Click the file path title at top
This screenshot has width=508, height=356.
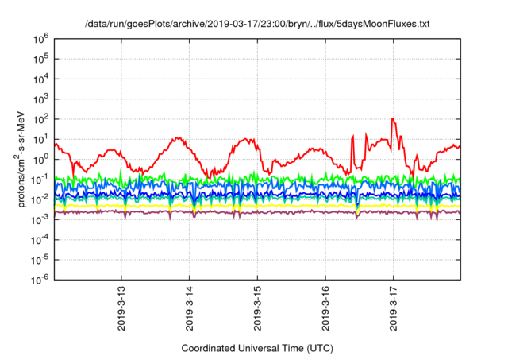pos(257,24)
